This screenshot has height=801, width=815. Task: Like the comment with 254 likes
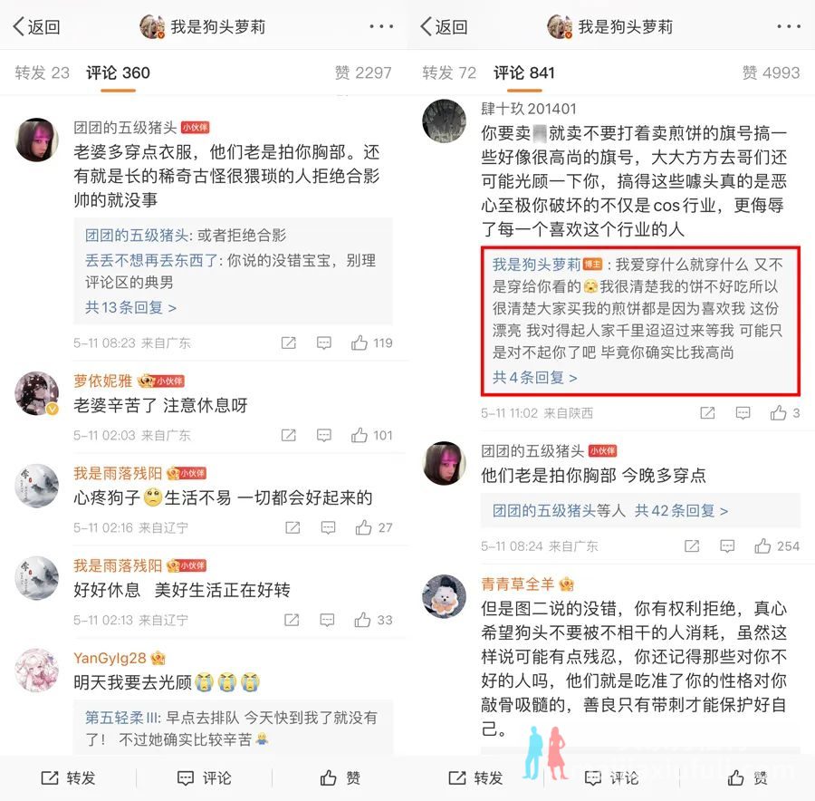[x=777, y=545]
